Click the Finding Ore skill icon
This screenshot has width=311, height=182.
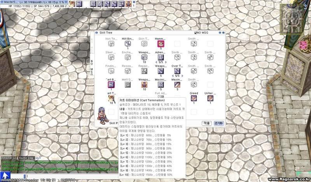click(x=111, y=71)
